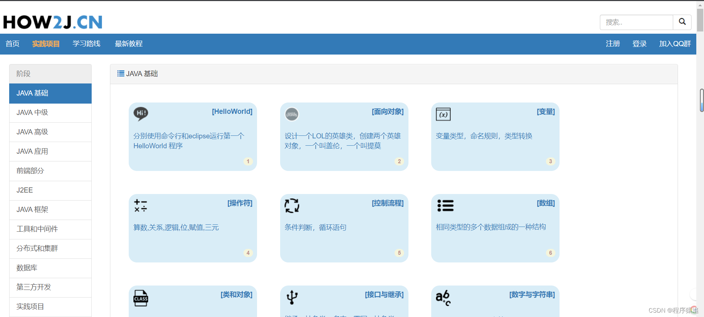This screenshot has width=704, height=317.
Task: Select J2EE in the sidebar
Action: 50,190
